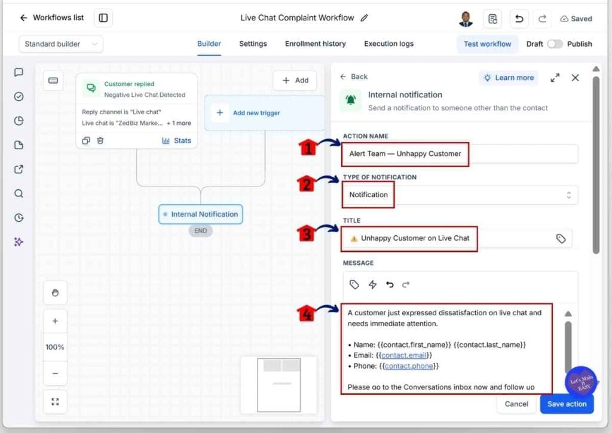The width and height of the screenshot is (612, 433).
Task: Click the keyboard shortcuts icon on canvas
Action: click(x=53, y=81)
